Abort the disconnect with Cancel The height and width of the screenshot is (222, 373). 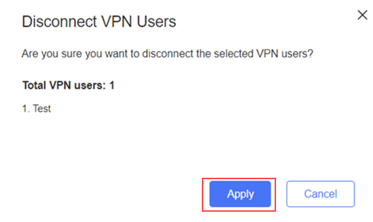coord(320,194)
